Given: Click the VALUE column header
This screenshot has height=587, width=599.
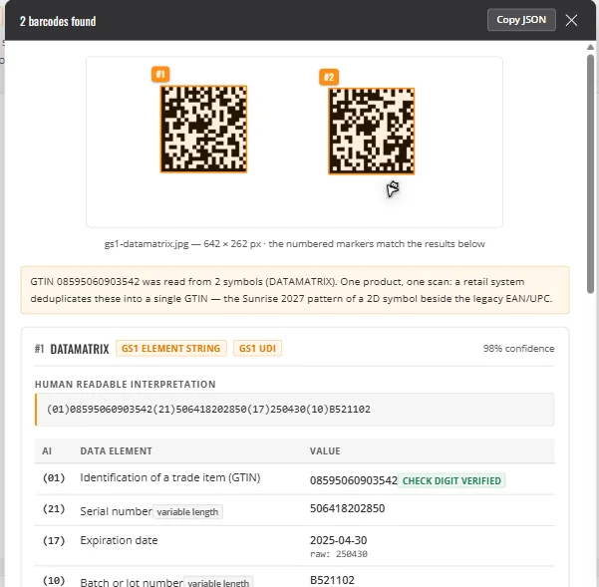Looking at the screenshot, I should click(x=325, y=451).
